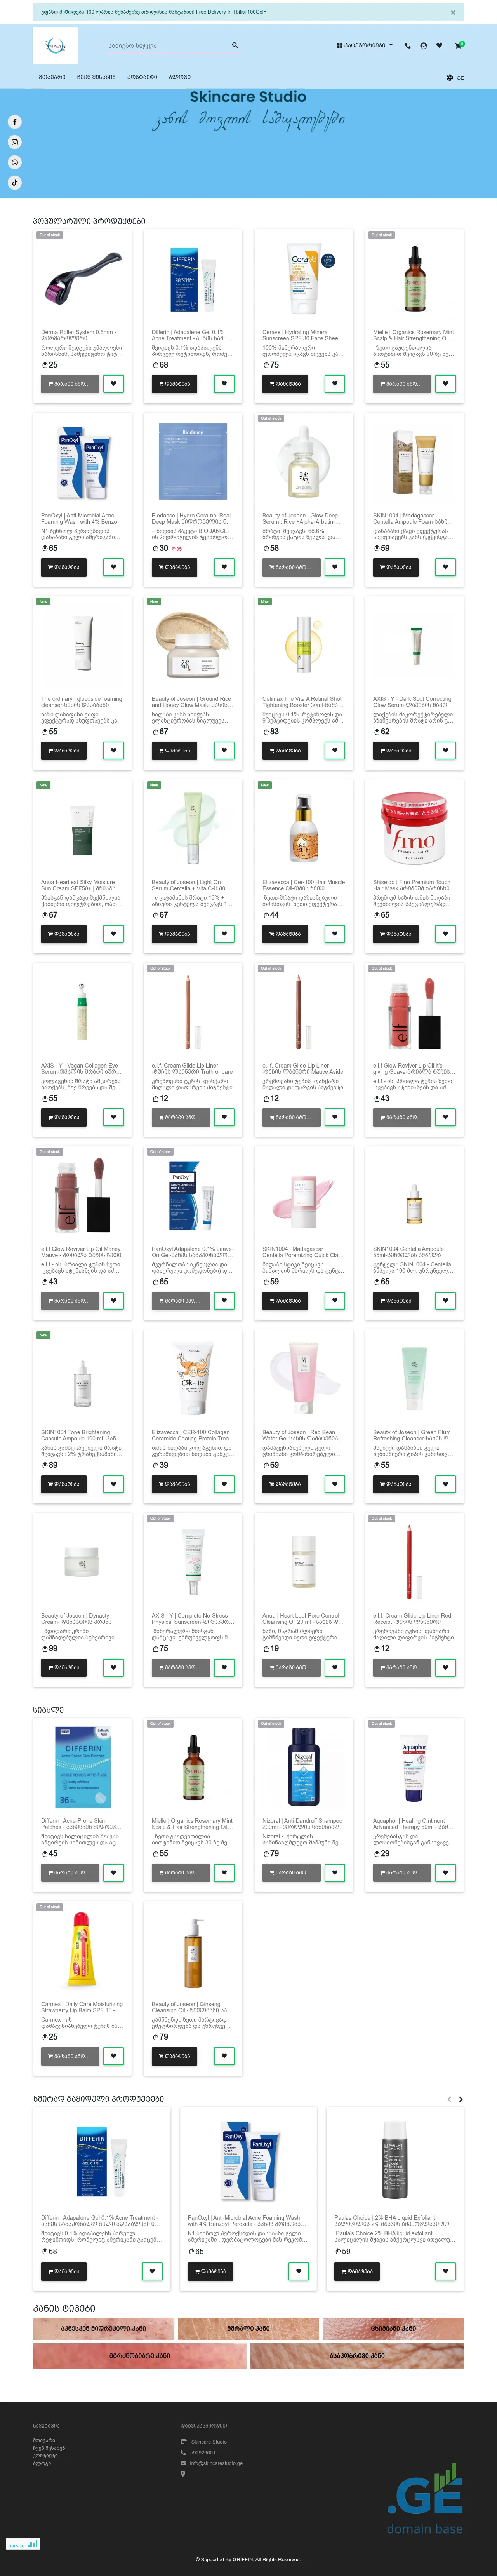Screen dimensions: 497x2576
Task: Show next recently viewed products arrow
Action: pyautogui.click(x=461, y=2099)
